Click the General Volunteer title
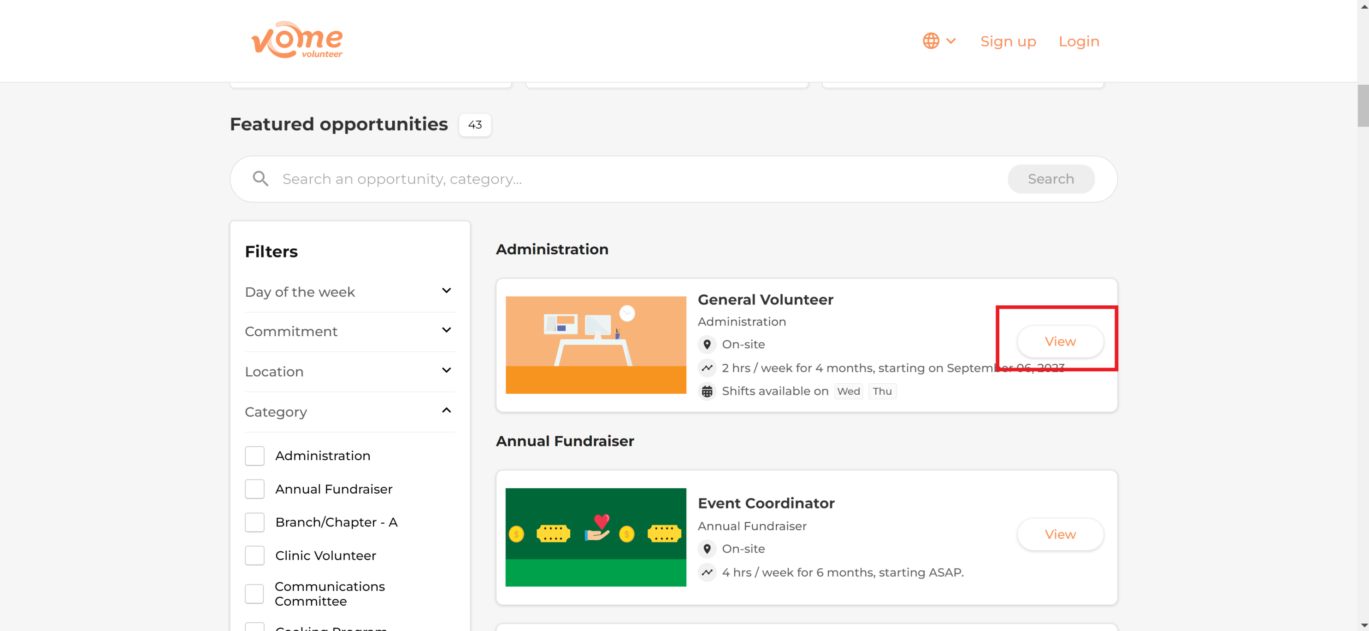The image size is (1369, 631). [x=765, y=299]
